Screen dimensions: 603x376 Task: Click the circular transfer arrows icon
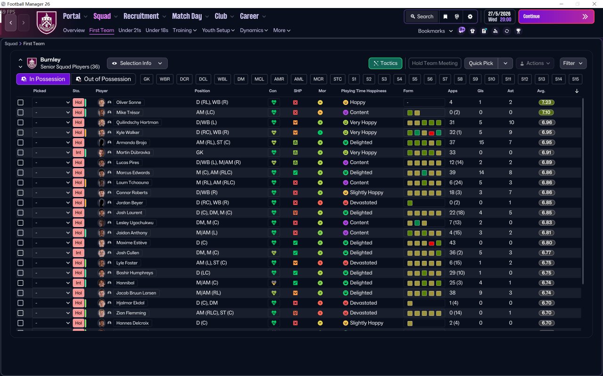click(506, 31)
